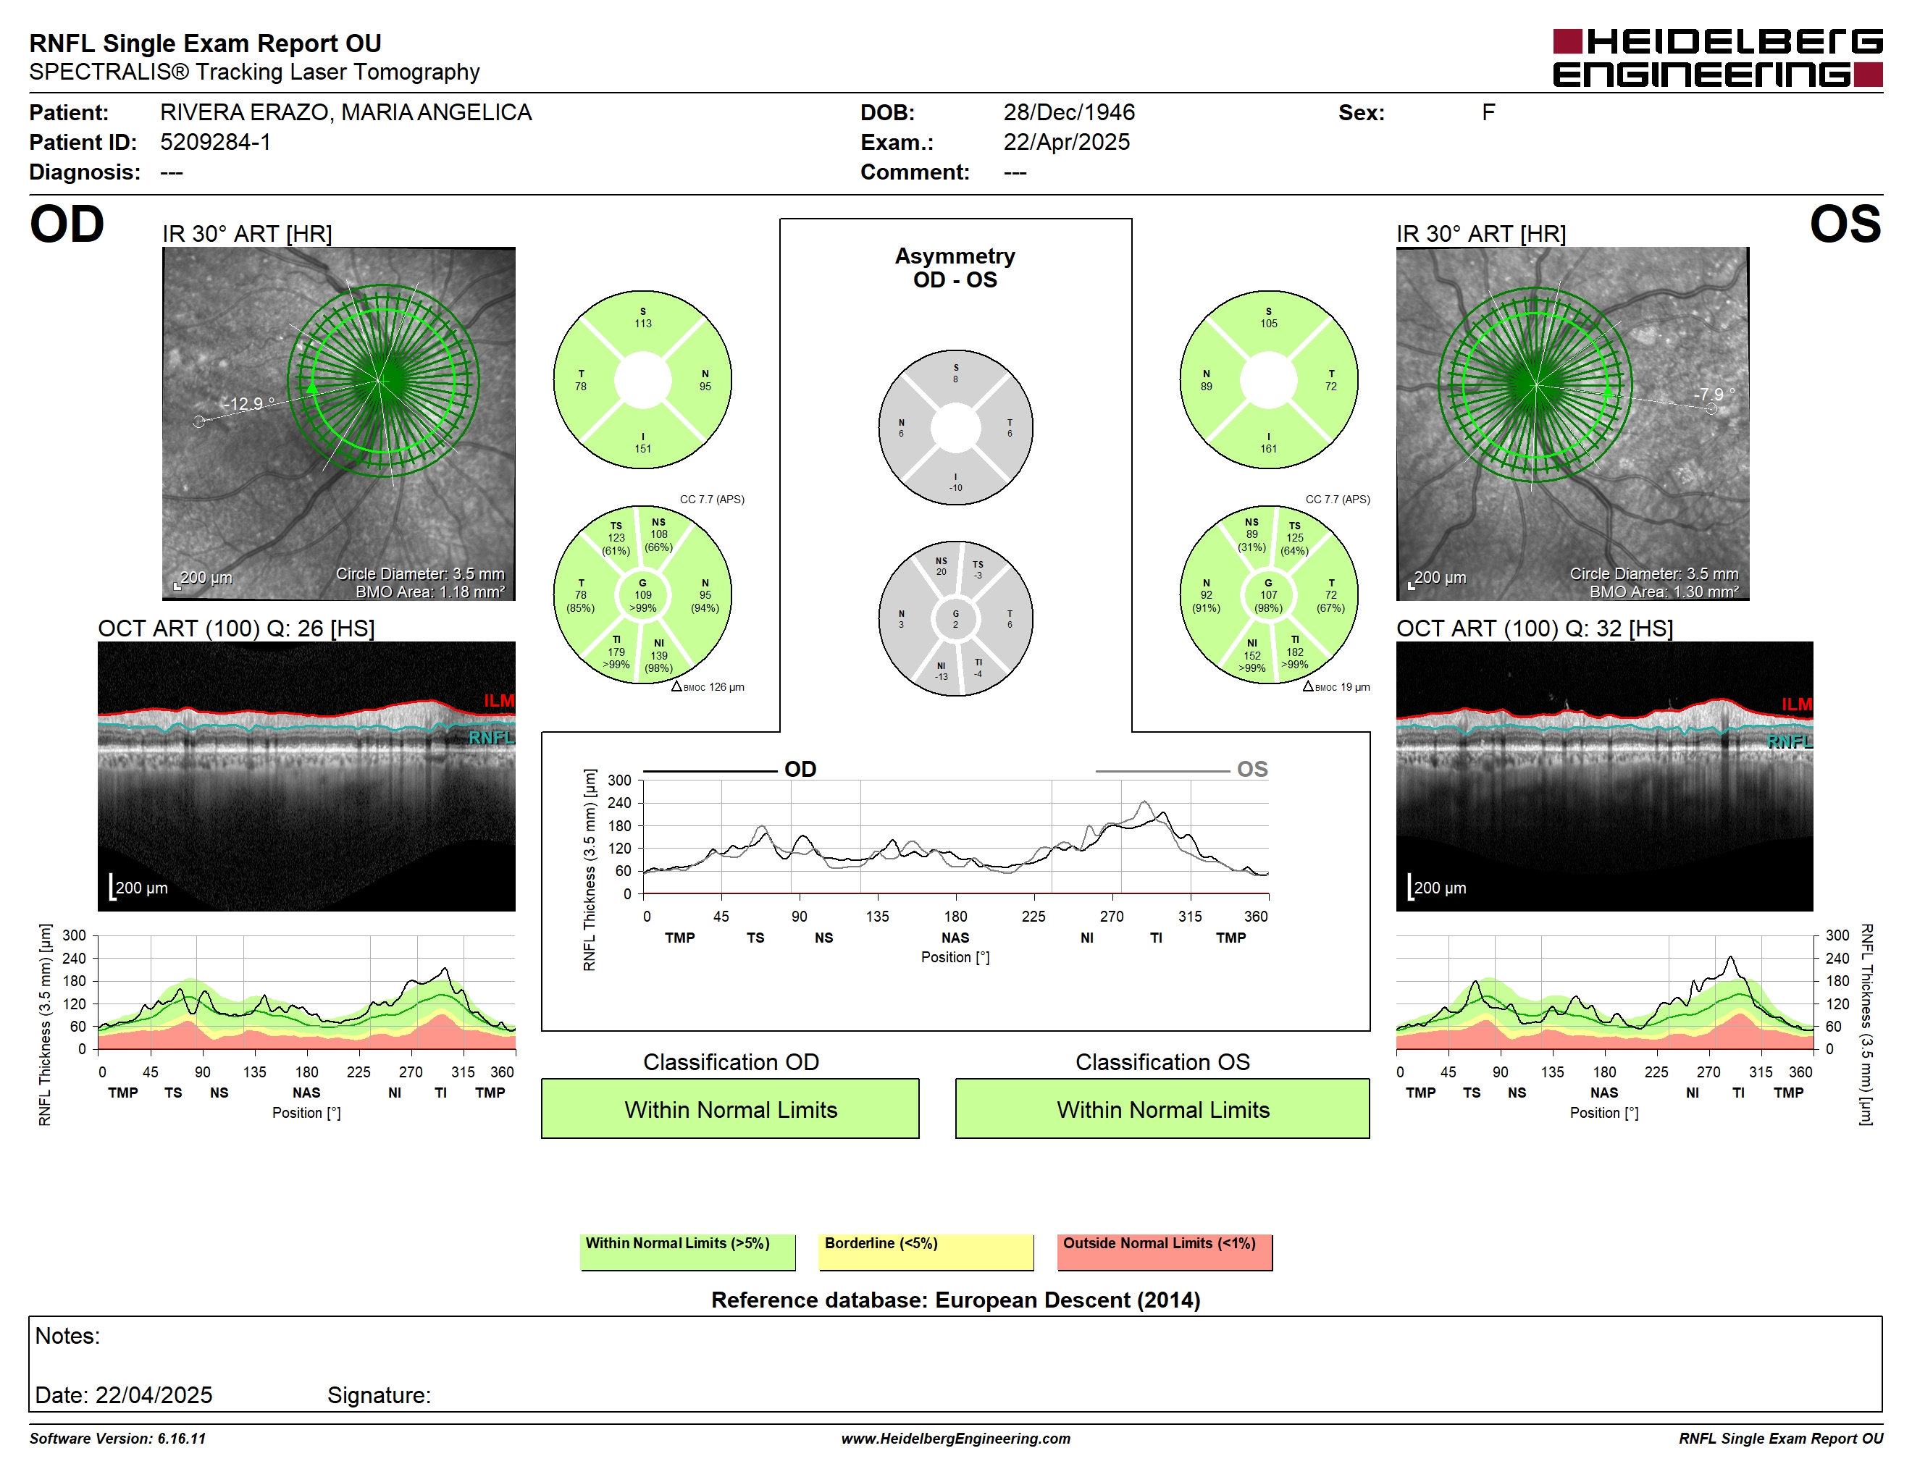This screenshot has width=1912, height=1477.
Task: Click the Sex value F
Action: click(x=1488, y=113)
